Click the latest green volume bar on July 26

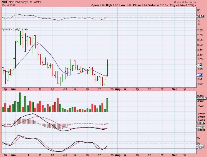(x=107, y=105)
